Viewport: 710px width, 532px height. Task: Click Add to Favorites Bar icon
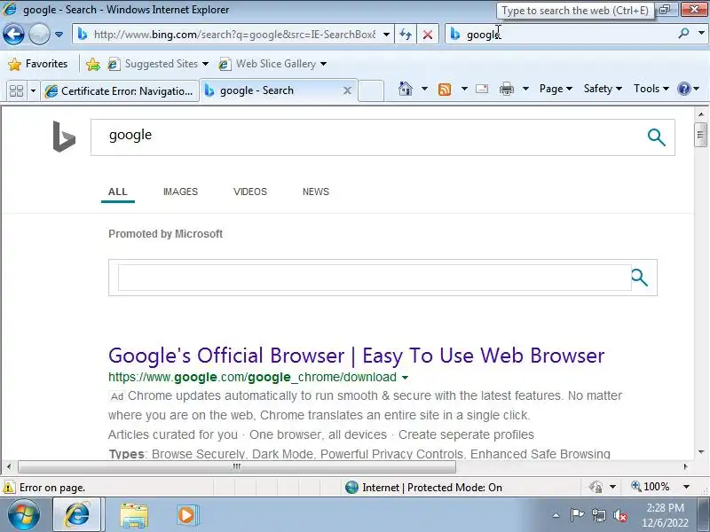point(93,64)
